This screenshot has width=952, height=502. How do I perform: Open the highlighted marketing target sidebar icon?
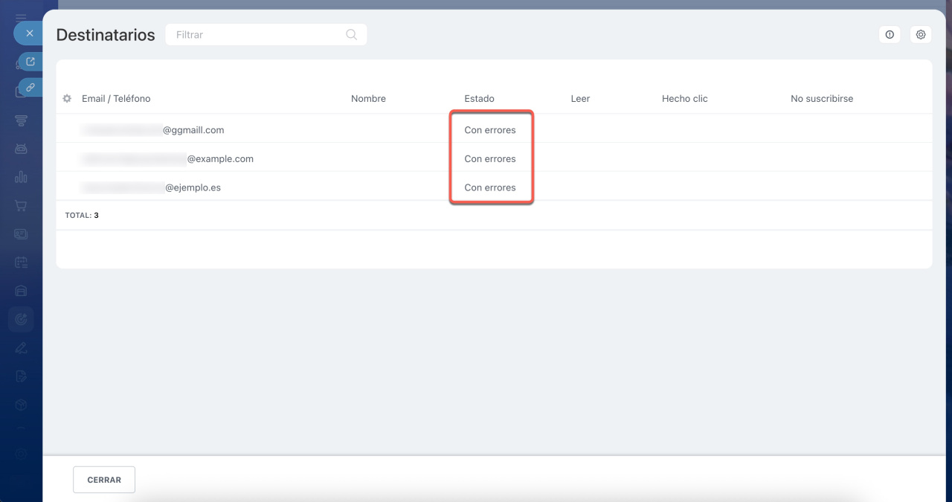pos(21,319)
